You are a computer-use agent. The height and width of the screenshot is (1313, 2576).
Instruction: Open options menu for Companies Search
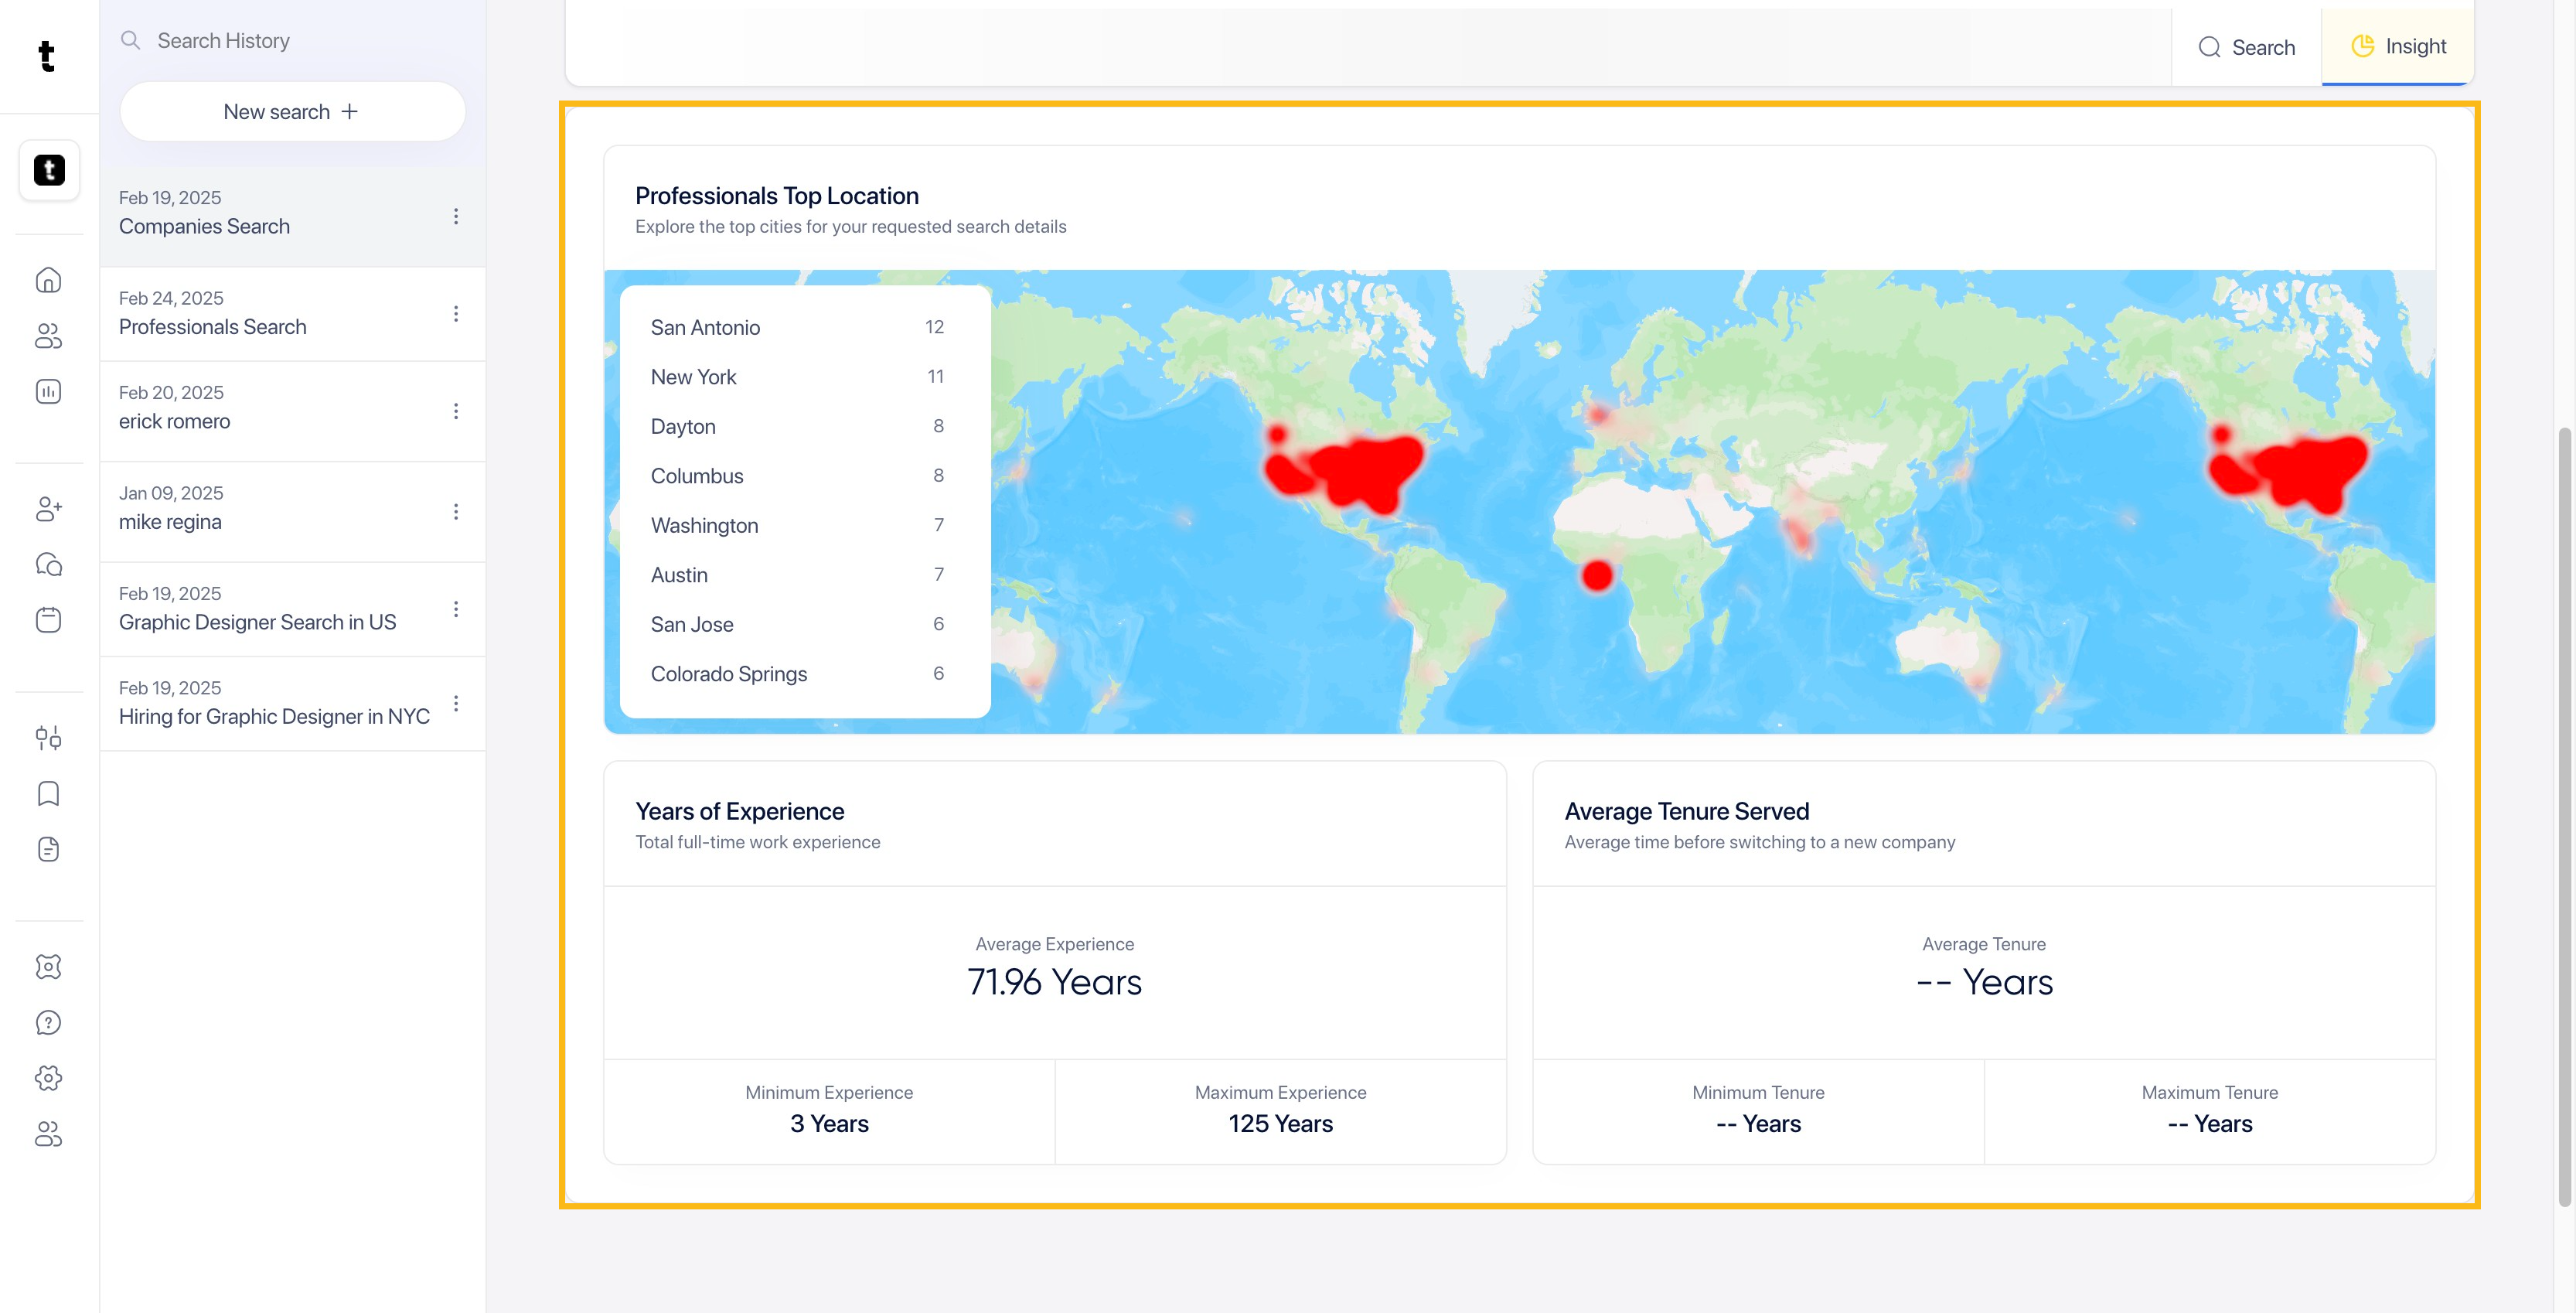(x=456, y=216)
